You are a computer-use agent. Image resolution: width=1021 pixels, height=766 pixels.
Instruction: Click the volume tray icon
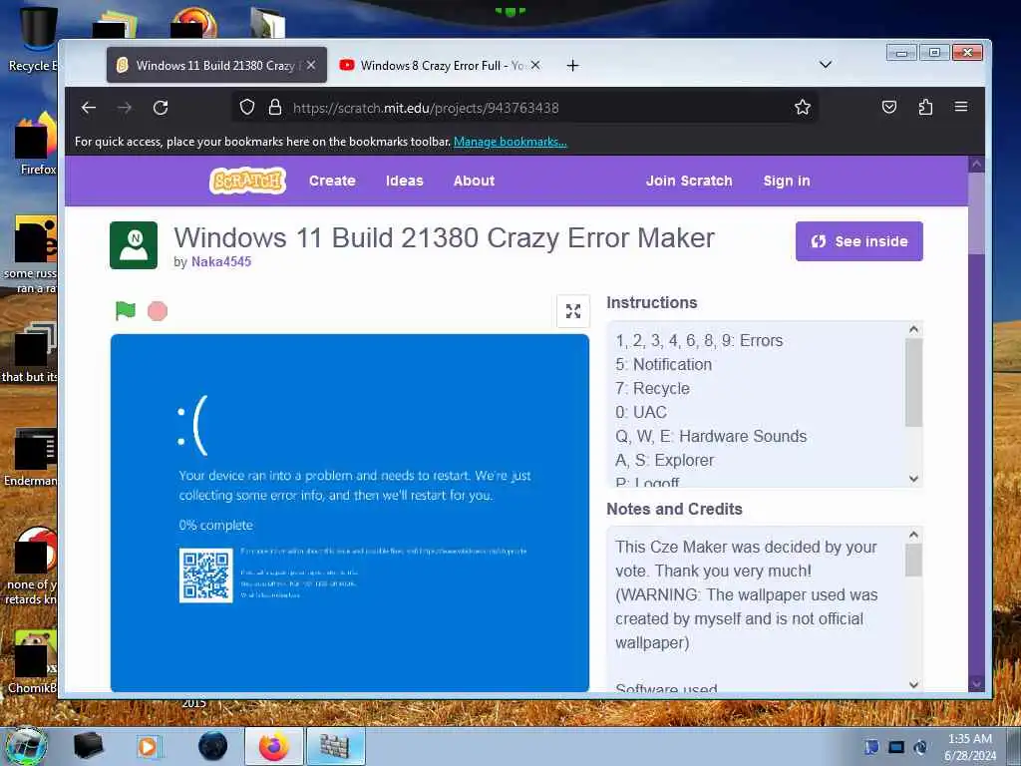920,747
